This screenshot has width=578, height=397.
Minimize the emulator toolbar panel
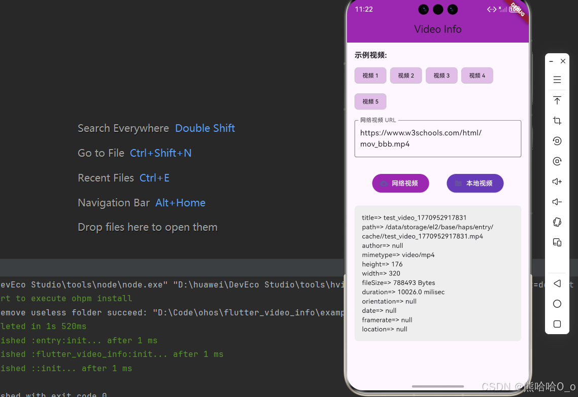(x=551, y=61)
